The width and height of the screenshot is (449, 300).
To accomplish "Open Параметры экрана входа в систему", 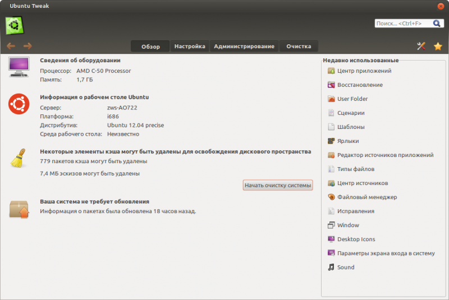I will click(x=386, y=253).
